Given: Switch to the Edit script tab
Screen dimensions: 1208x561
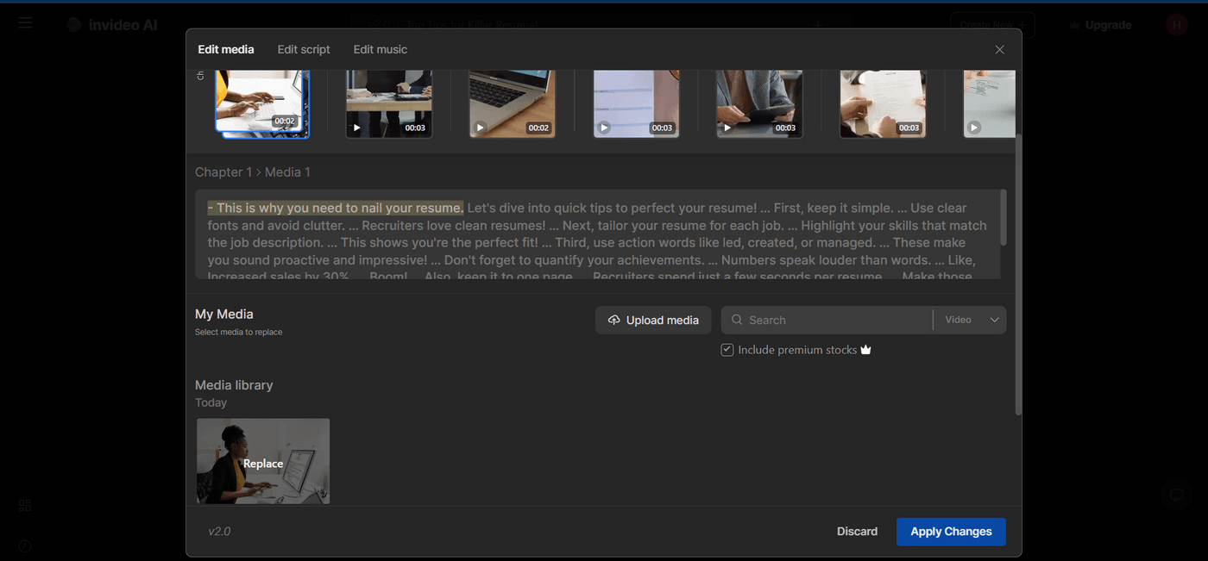Looking at the screenshot, I should tap(304, 49).
